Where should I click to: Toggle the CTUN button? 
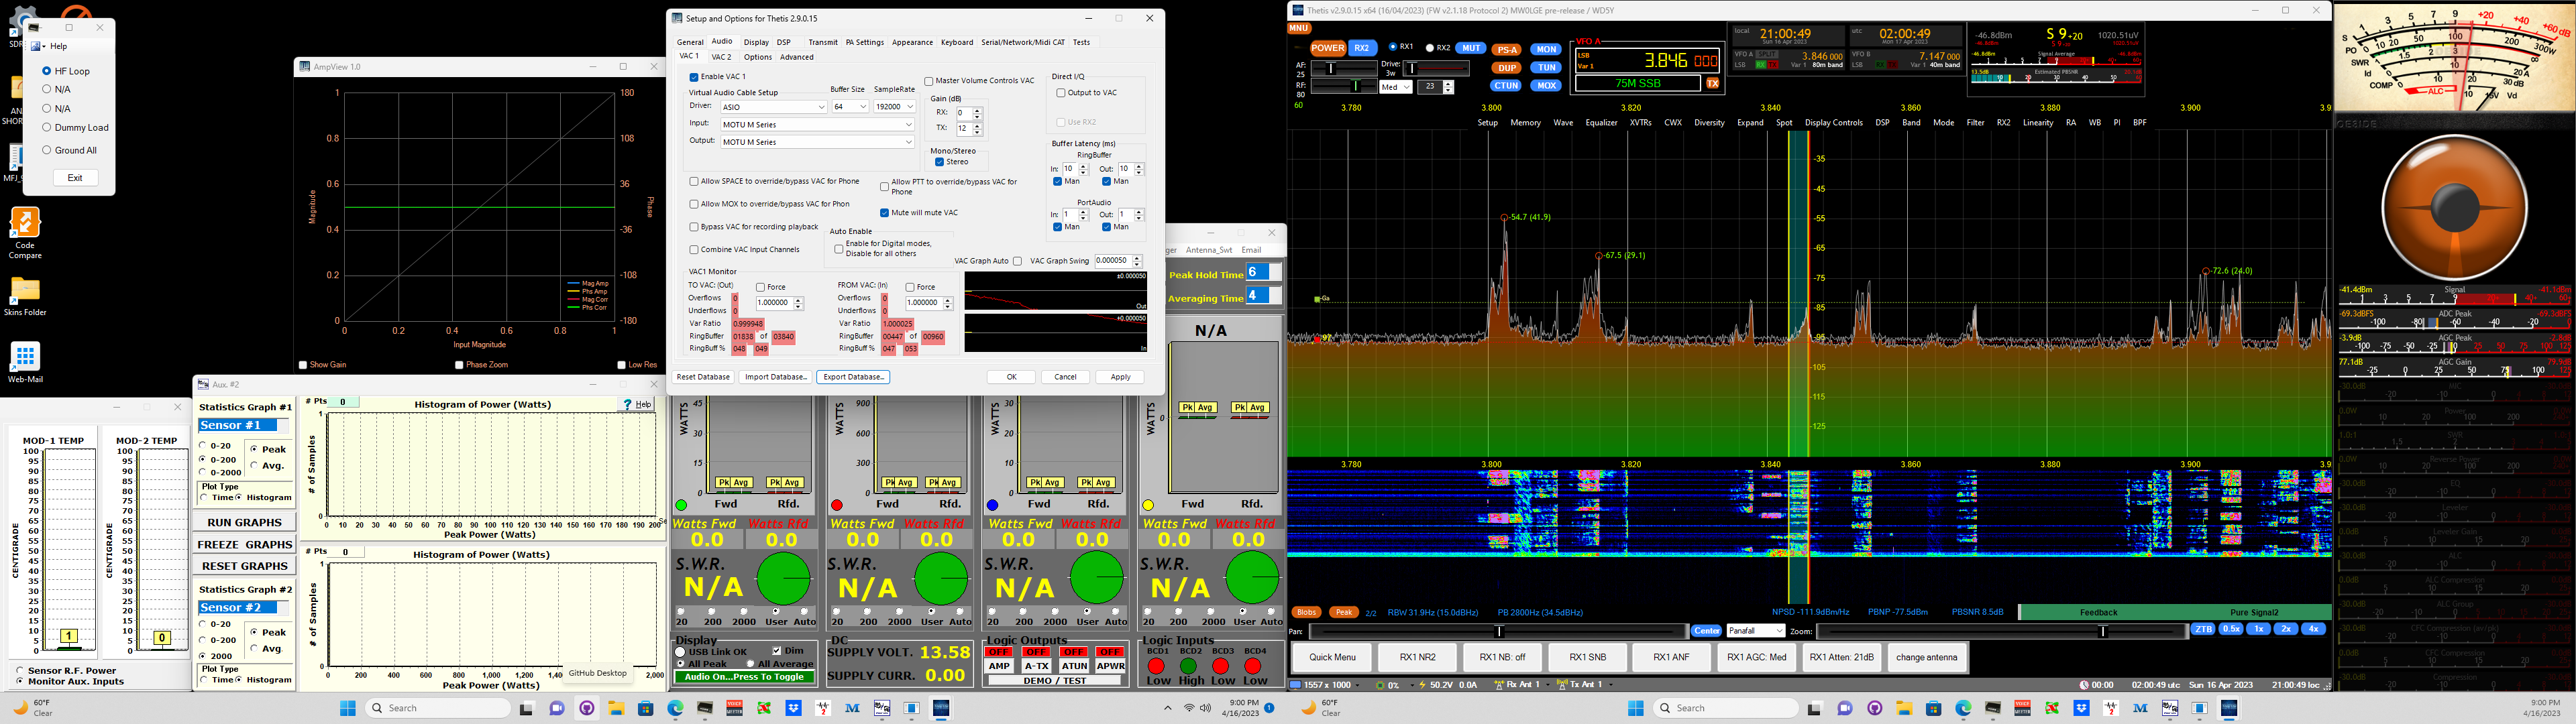(x=1506, y=86)
